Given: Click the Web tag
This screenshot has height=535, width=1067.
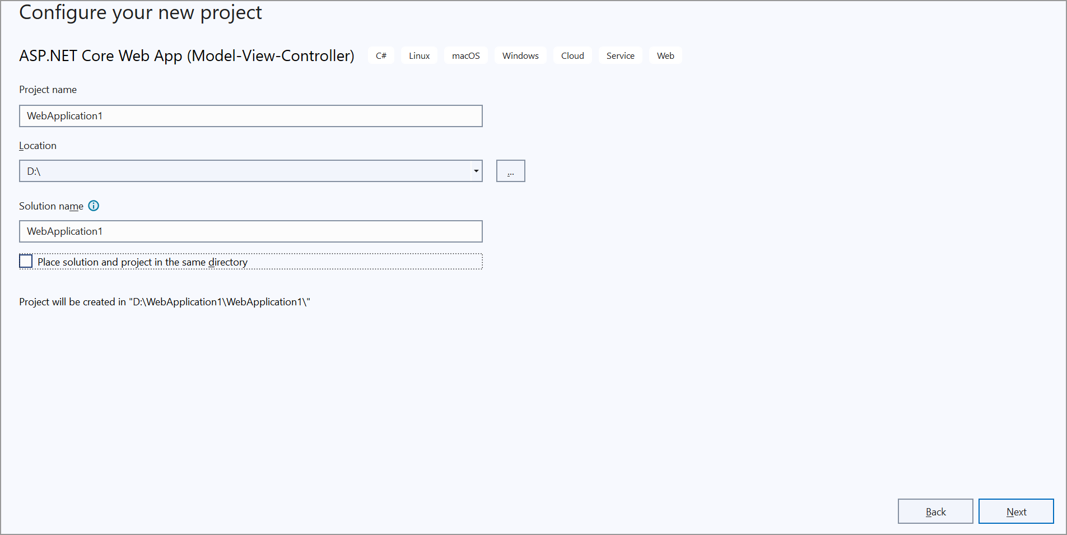Looking at the screenshot, I should [665, 55].
